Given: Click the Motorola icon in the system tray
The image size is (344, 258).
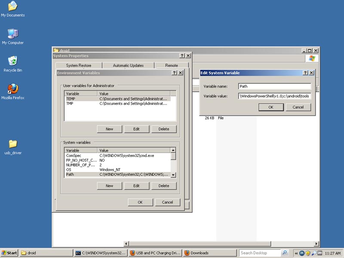Looking at the screenshot, I should coord(302,253).
